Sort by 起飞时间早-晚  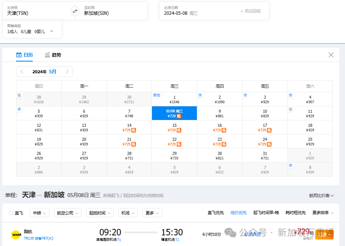pos(266,213)
